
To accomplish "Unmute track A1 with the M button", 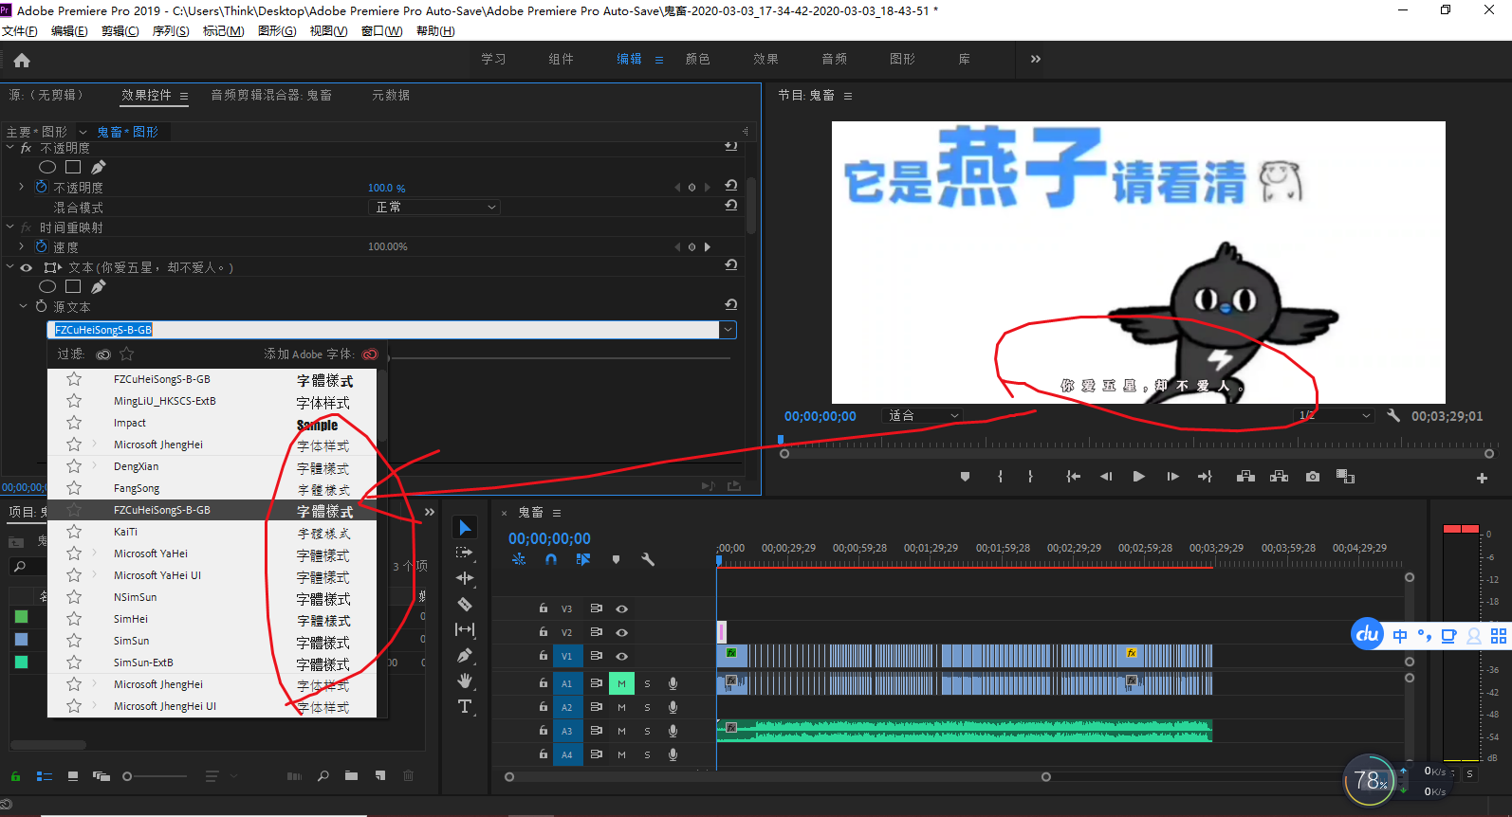I will point(621,683).
